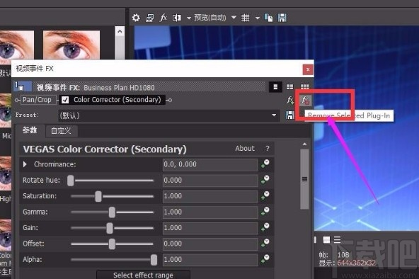
Task: Click scroll-up arrow of preset thumbnails list
Action: tap(120, 32)
